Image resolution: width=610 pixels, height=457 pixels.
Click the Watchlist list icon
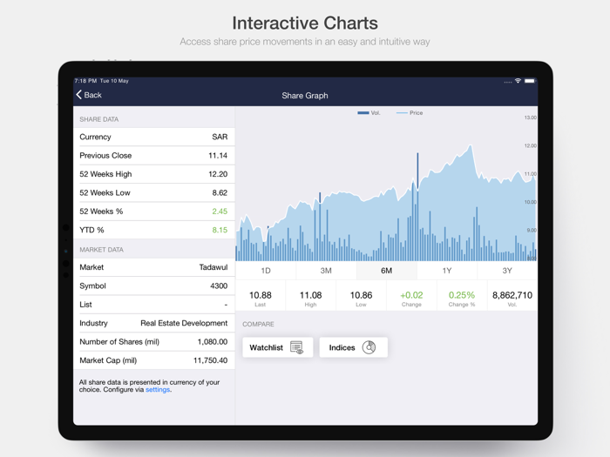297,347
